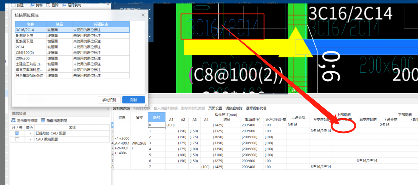
Task: Select the C8@100(2) issue row
Action: [72, 52]
